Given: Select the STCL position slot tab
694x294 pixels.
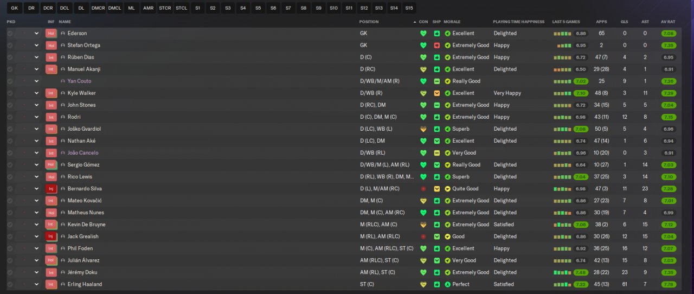Looking at the screenshot, I should 182,8.
